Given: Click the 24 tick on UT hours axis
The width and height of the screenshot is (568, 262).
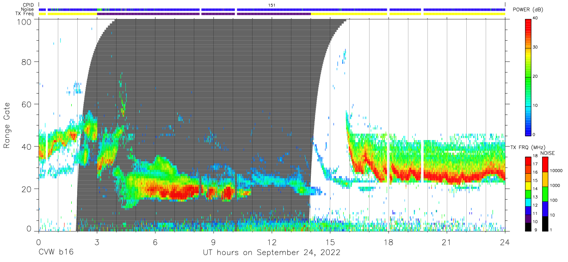Looking at the screenshot, I should (505, 242).
